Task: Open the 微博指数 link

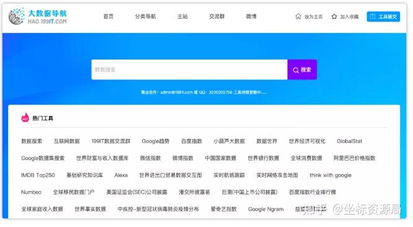Action: tap(183, 158)
